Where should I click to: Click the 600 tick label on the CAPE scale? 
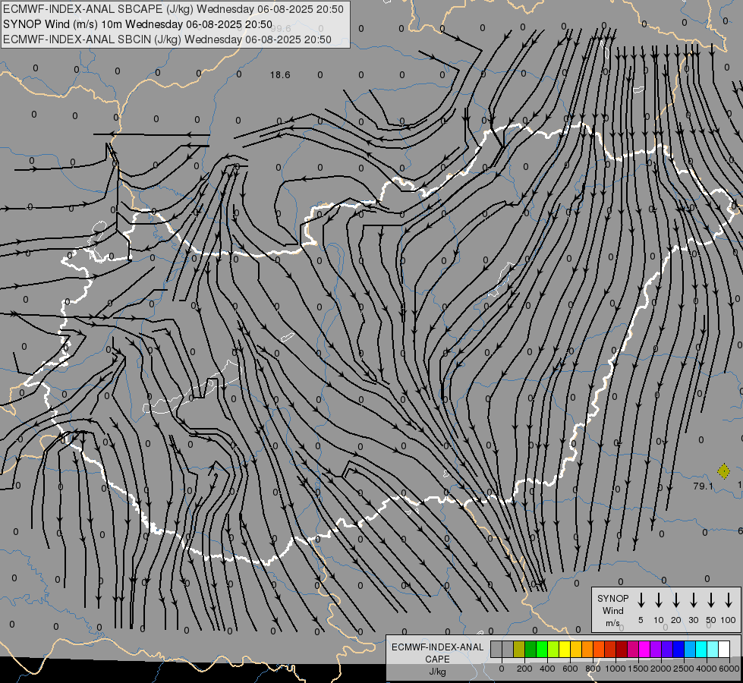point(570,669)
